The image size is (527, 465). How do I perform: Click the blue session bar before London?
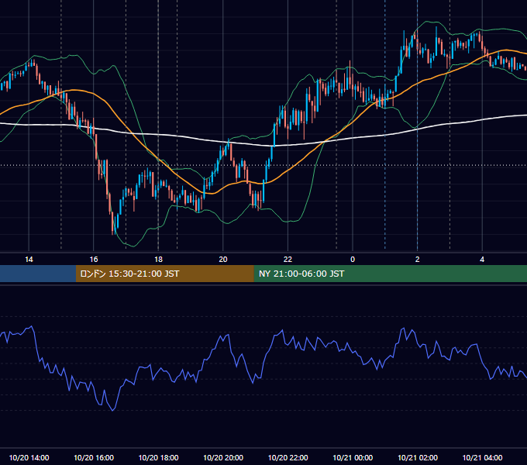pos(38,274)
